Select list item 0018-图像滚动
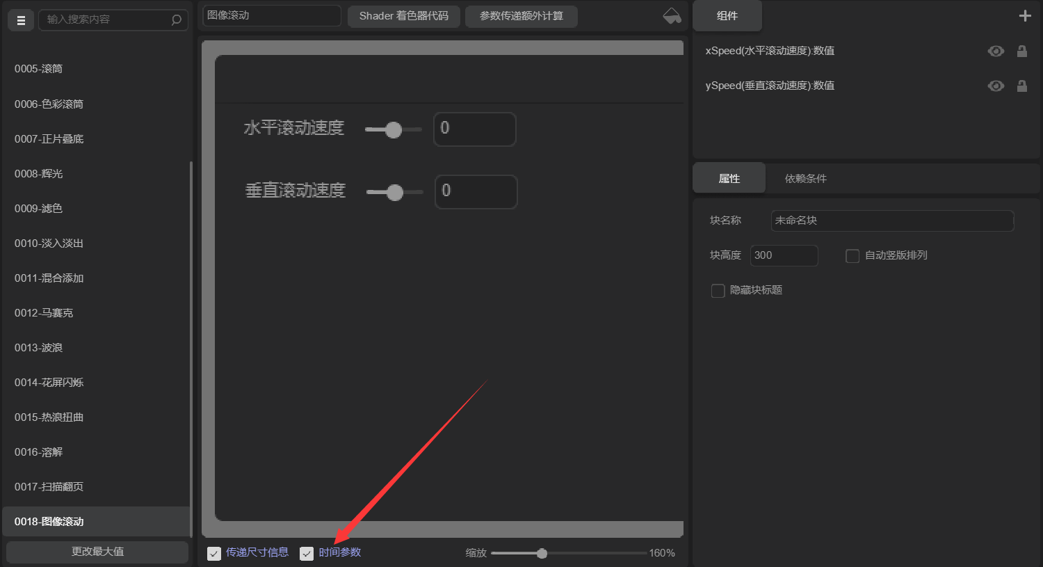This screenshot has height=567, width=1043. coord(96,521)
